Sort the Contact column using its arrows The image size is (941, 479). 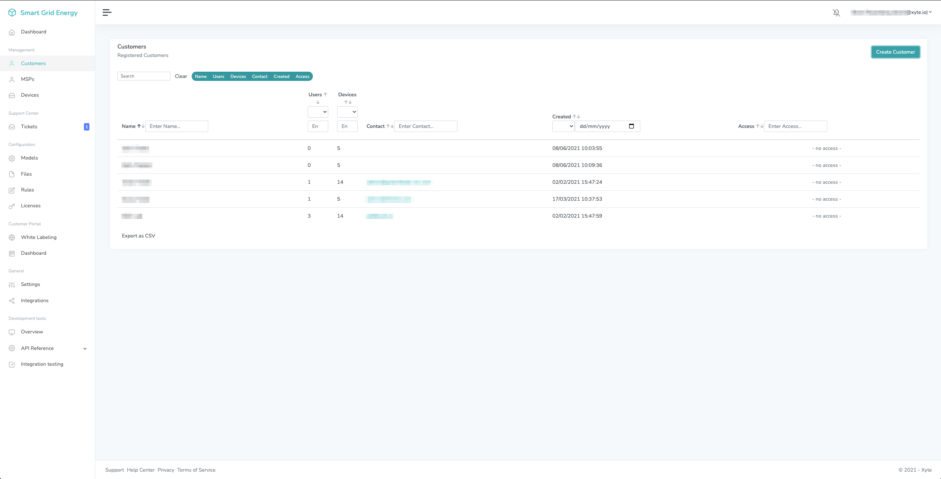click(x=390, y=126)
